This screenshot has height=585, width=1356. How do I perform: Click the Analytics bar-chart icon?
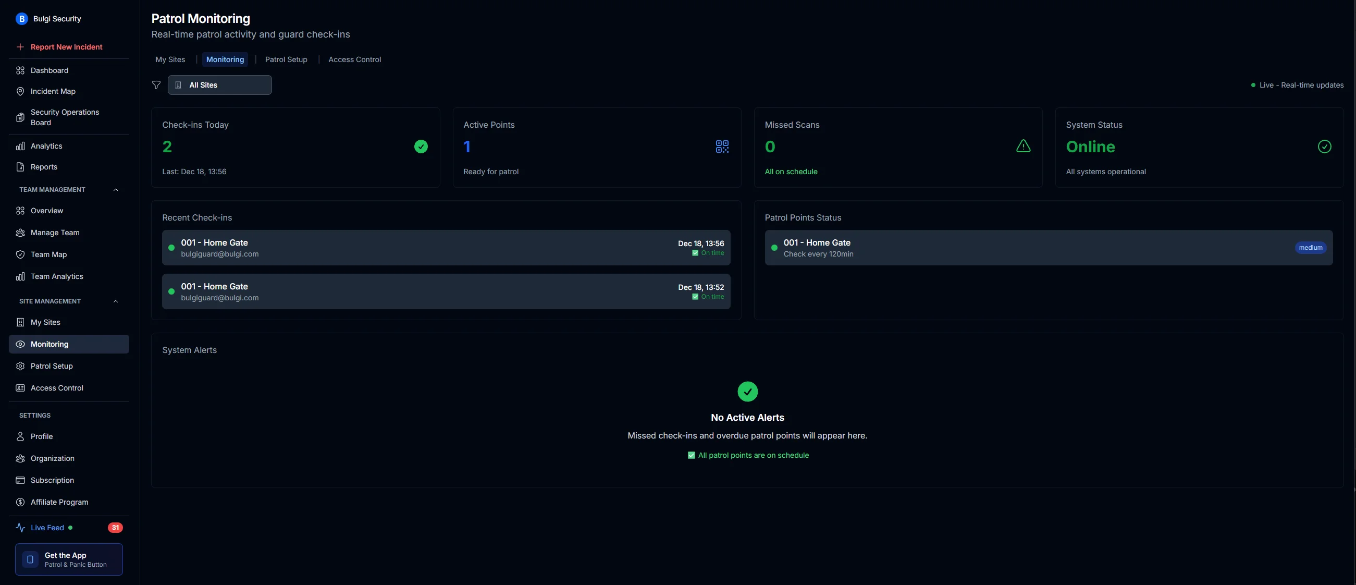(x=20, y=146)
